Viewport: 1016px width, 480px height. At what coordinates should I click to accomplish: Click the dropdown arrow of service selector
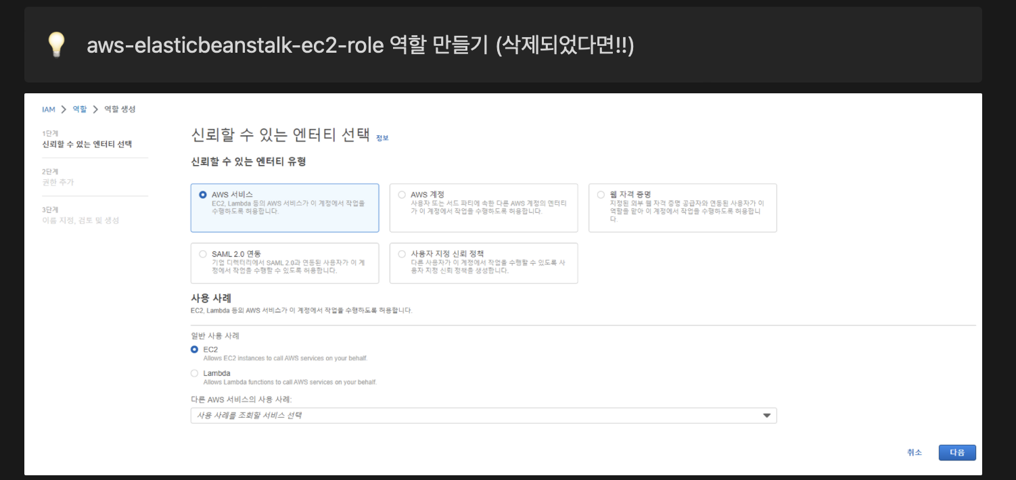point(766,416)
